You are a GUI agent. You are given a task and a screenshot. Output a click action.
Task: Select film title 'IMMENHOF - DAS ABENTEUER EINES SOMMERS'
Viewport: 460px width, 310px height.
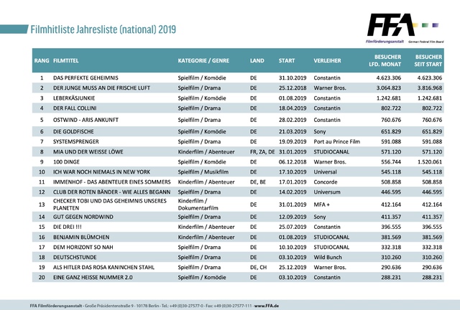(x=112, y=182)
